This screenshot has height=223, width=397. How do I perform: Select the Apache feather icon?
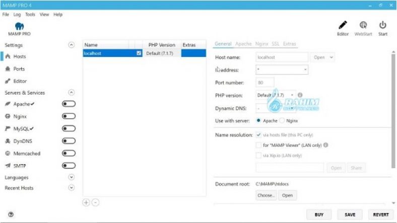pyautogui.click(x=8, y=104)
